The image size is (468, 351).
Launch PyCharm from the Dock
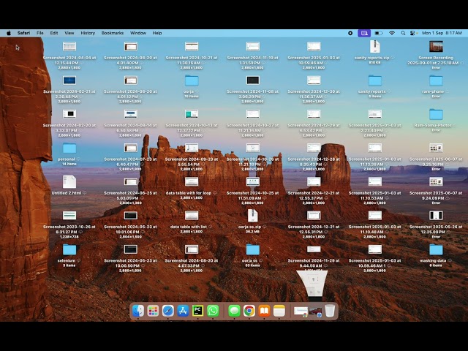click(197, 311)
